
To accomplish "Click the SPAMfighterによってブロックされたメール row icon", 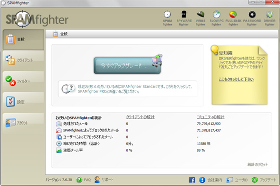I will [x=59, y=130].
